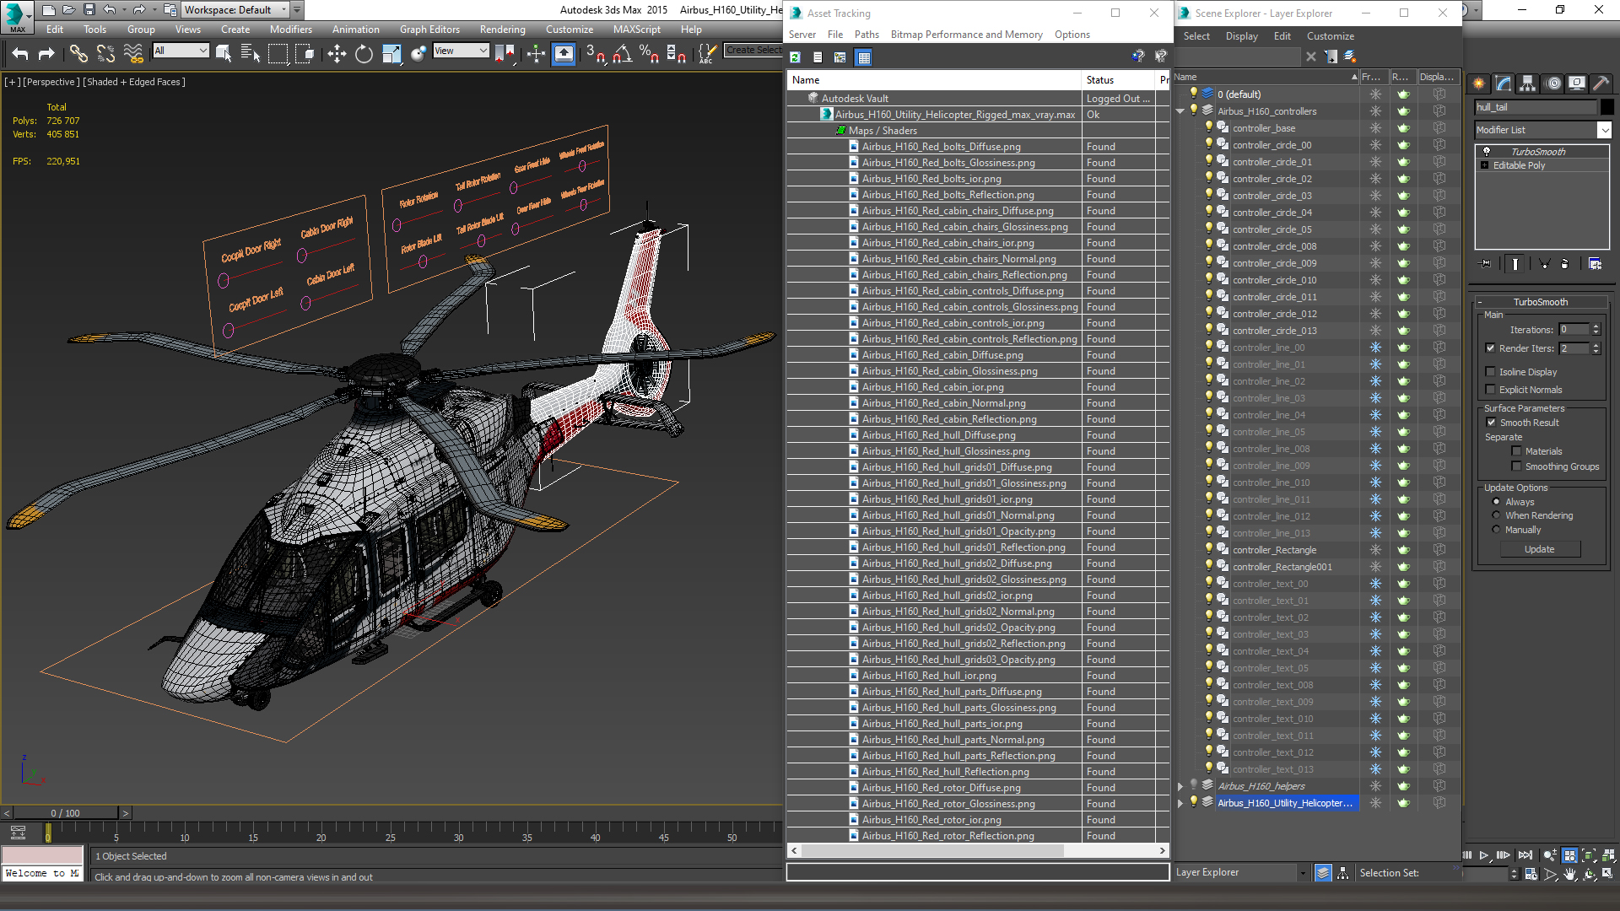Viewport: 1620px width, 911px height.
Task: Select the Bind to Space Warp tool
Action: coord(133,54)
